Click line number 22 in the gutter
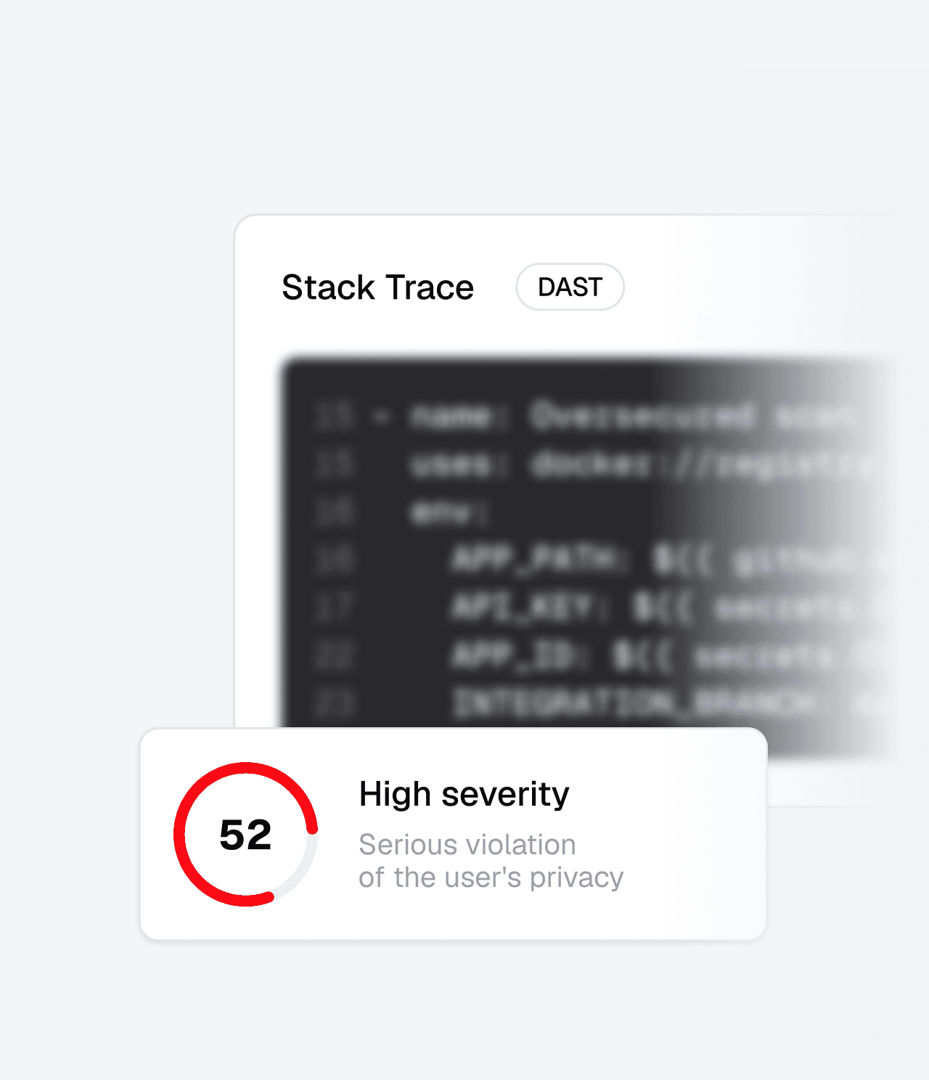This screenshot has height=1080, width=929. [335, 655]
